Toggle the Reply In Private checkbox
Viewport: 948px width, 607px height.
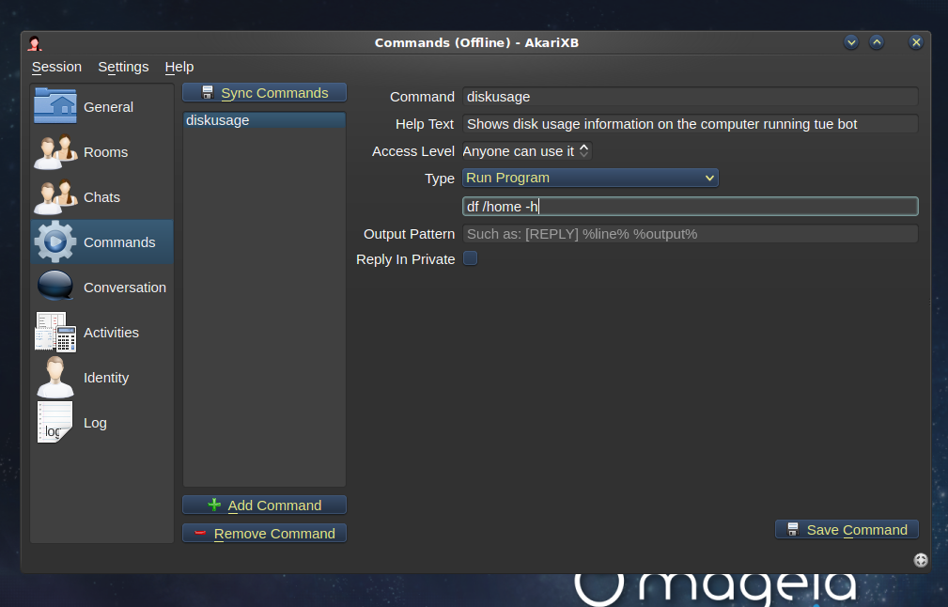point(470,258)
